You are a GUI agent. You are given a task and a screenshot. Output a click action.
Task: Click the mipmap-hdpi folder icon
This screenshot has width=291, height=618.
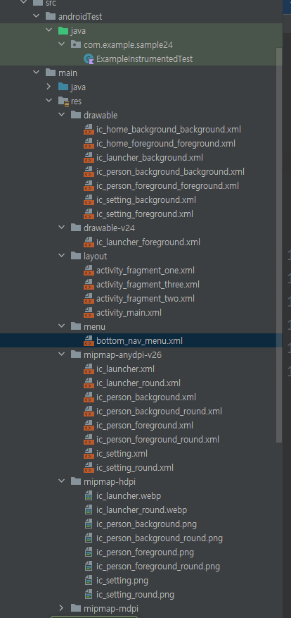pos(75,481)
